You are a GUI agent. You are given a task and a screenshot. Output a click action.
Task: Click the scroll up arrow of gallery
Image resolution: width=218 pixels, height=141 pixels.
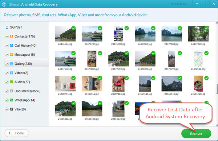click(x=217, y=22)
